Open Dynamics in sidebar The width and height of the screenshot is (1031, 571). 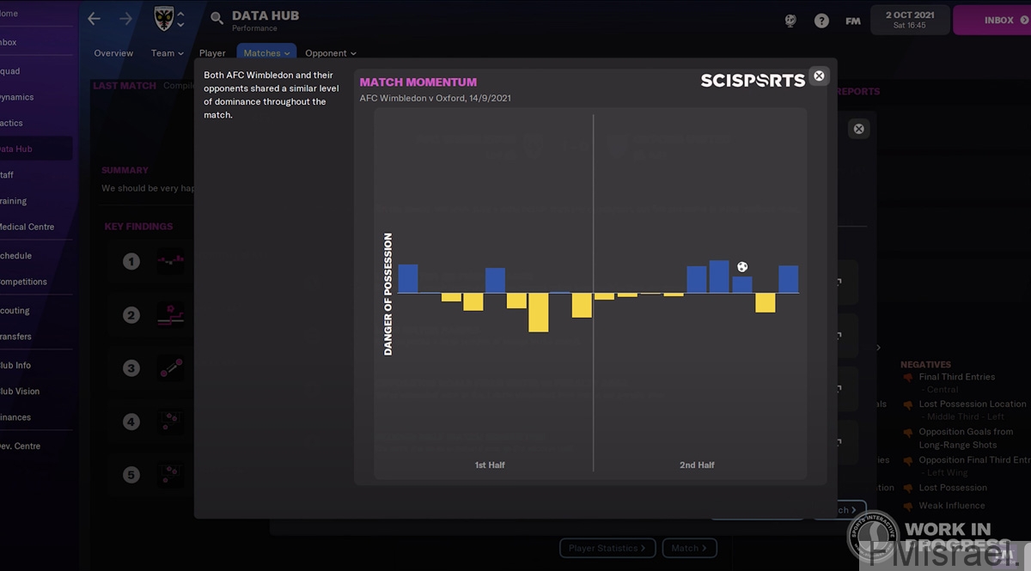[x=16, y=97]
